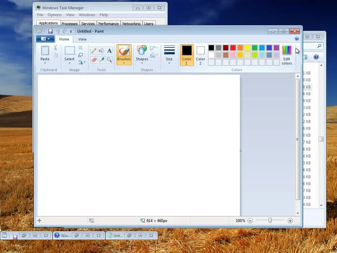Open the blue Paint file menu button

[45, 39]
